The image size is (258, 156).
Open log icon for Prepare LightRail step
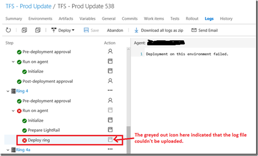coord(110,130)
